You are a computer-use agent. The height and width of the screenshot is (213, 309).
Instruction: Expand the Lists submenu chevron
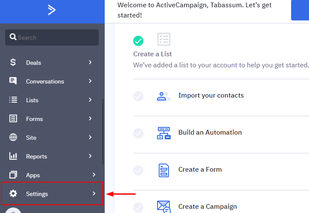tap(90, 100)
